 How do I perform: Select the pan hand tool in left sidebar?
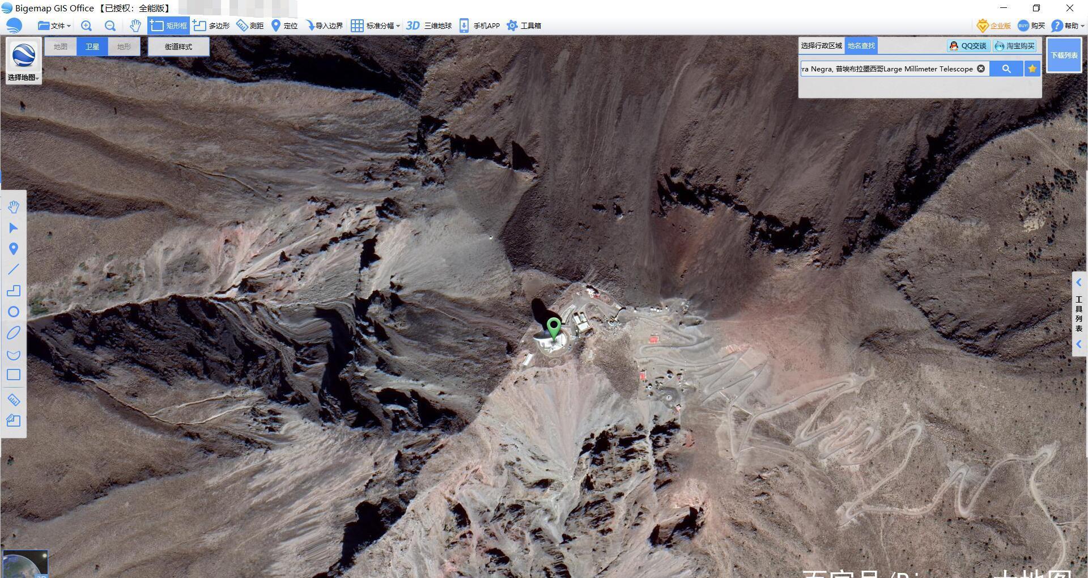coord(14,207)
